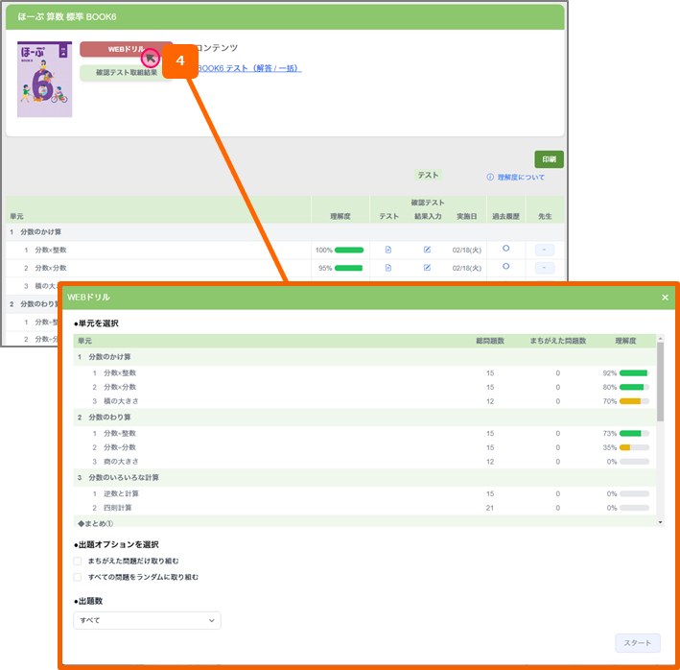Viewport: 680px width, 670px height.
Task: Open past history circle for 分数×分数
Action: coord(505,267)
